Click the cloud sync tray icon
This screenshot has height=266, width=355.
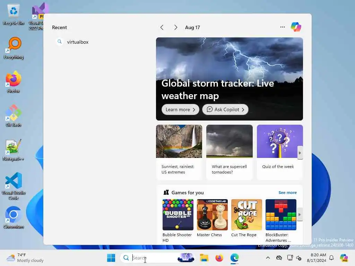point(279,258)
